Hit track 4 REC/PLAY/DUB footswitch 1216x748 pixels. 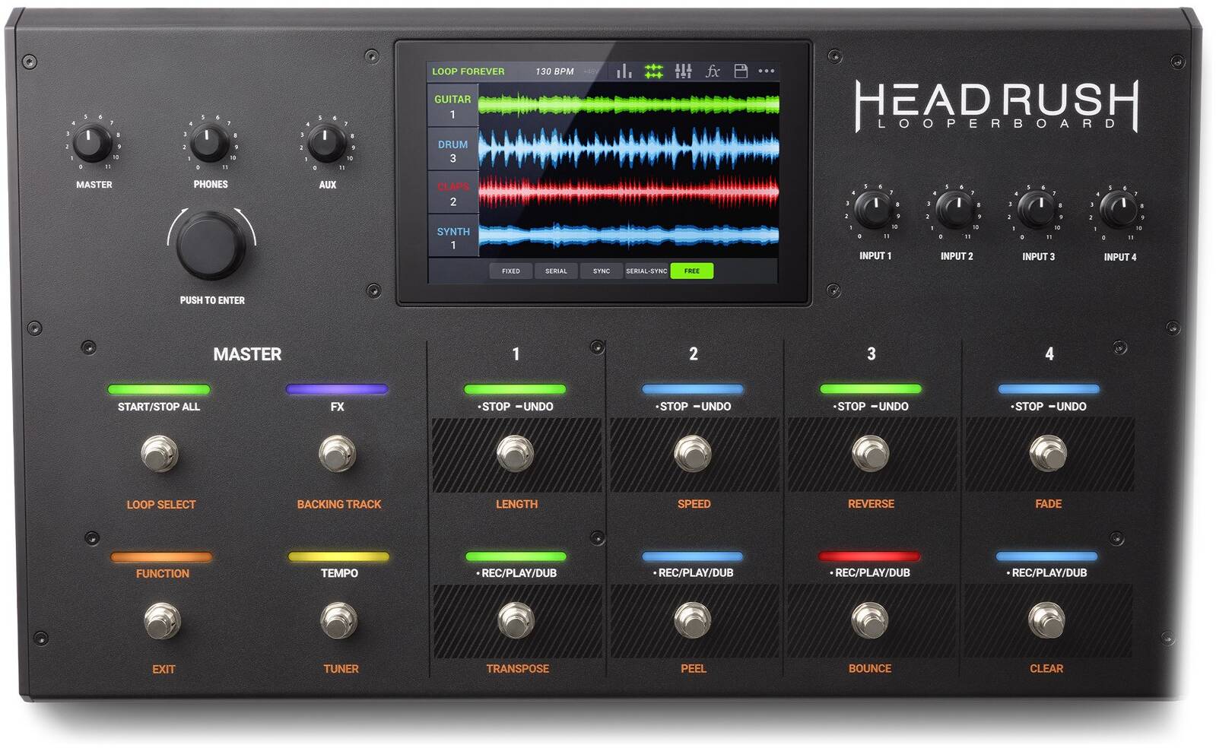click(1047, 620)
